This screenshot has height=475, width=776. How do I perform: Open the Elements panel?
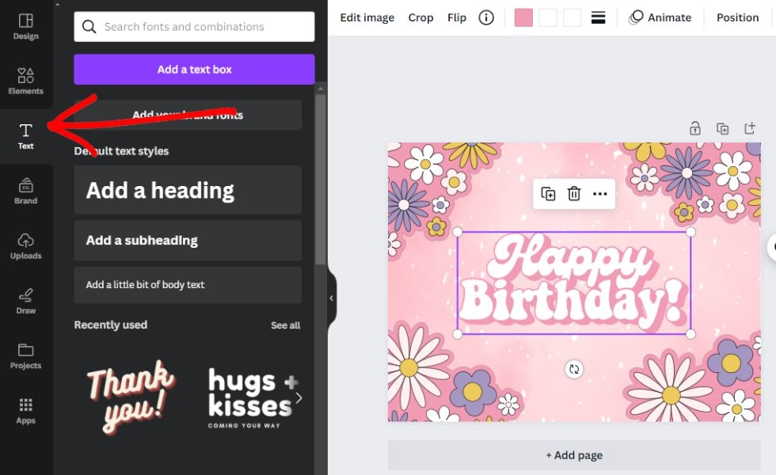pyautogui.click(x=25, y=79)
